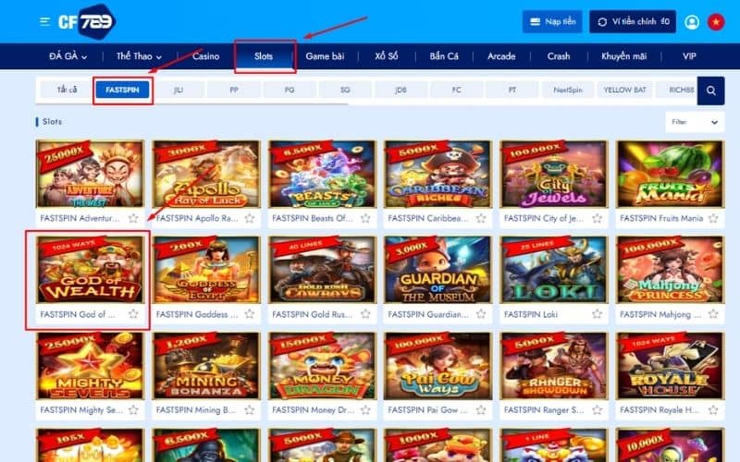The height and width of the screenshot is (462, 740).
Task: Favorite FASTSPIN Fruits Mania star
Action: pyautogui.click(x=713, y=218)
